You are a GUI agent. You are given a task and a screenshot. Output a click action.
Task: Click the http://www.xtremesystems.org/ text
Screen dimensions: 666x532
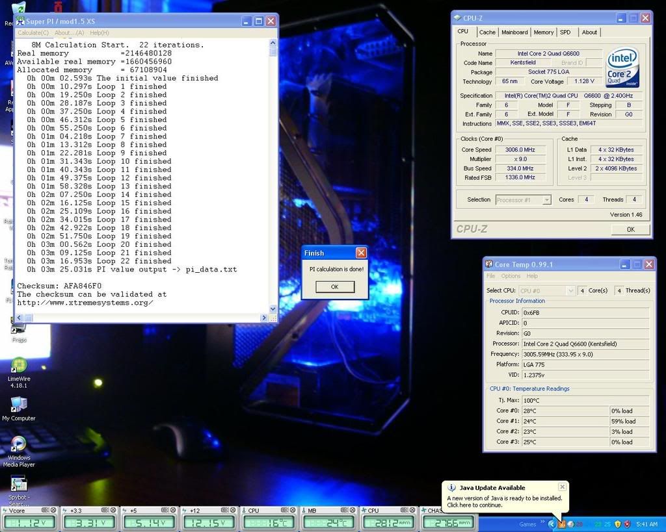[85, 303]
